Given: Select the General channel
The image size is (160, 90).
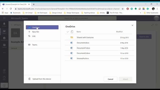Looking at the screenshot, I should pos(14,48).
